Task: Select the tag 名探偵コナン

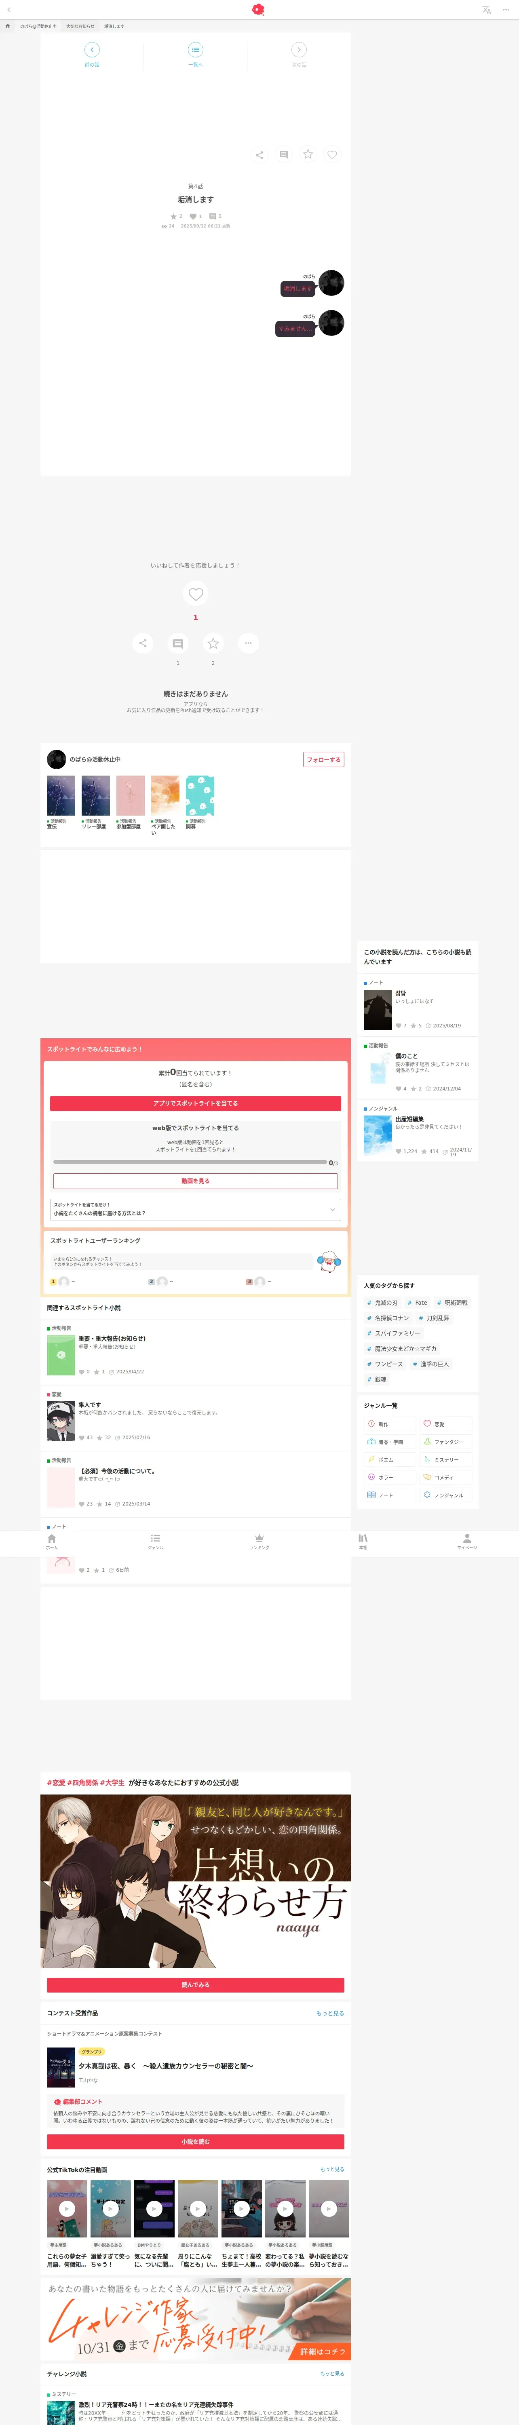Action: (x=388, y=1318)
